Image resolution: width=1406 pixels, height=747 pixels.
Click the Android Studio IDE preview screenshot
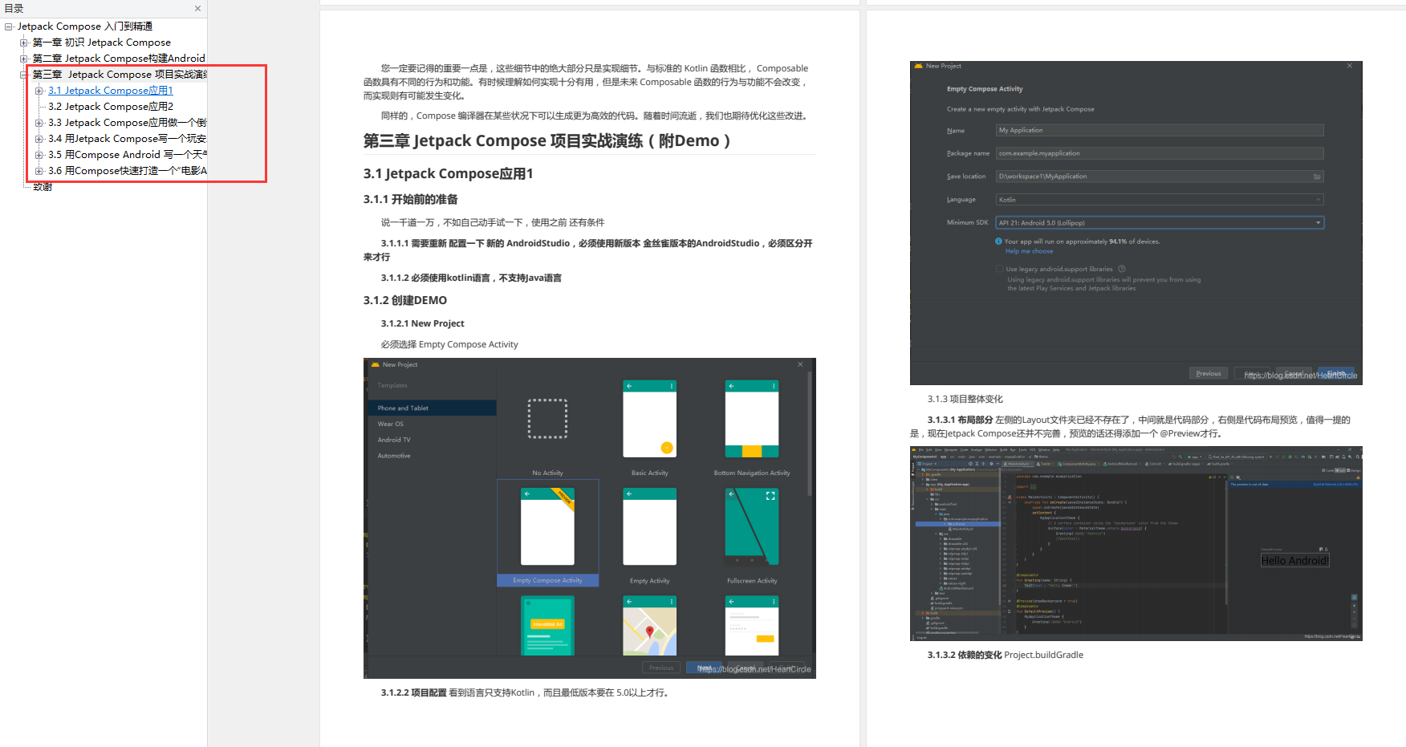(x=1136, y=543)
